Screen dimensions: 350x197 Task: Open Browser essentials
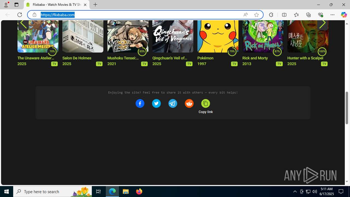320,15
